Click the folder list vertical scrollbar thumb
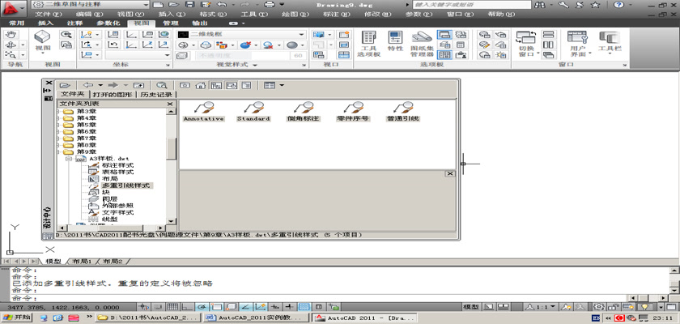This screenshot has height=324, width=680. pyautogui.click(x=172, y=149)
